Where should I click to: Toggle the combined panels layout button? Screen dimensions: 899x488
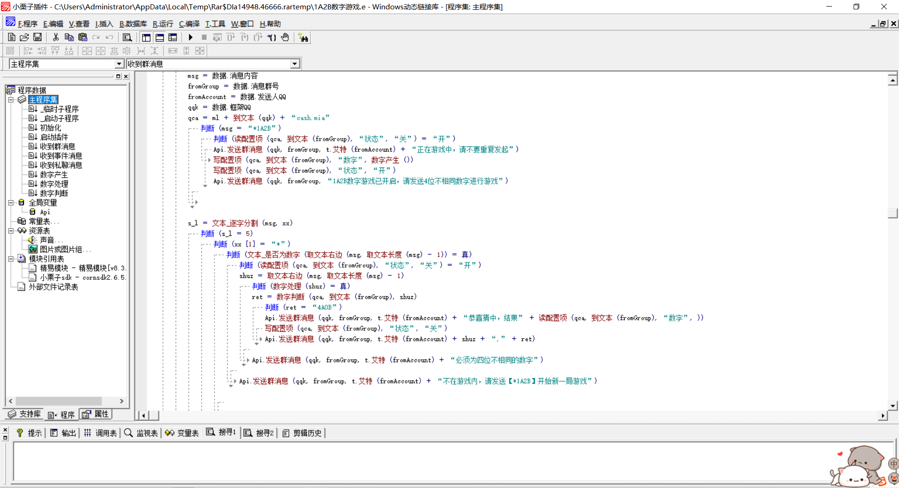173,37
